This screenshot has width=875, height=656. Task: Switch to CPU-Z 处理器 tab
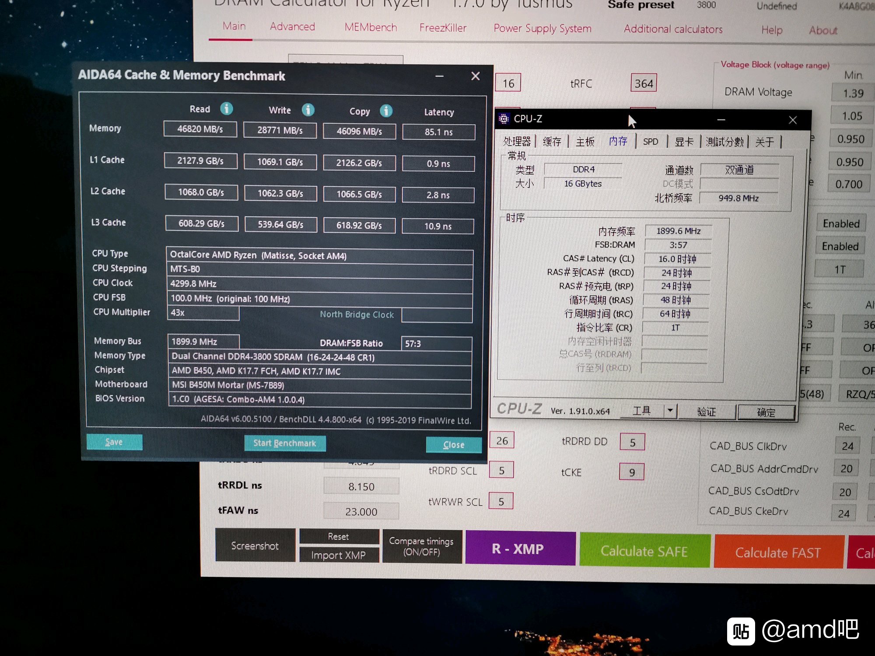pos(517,141)
